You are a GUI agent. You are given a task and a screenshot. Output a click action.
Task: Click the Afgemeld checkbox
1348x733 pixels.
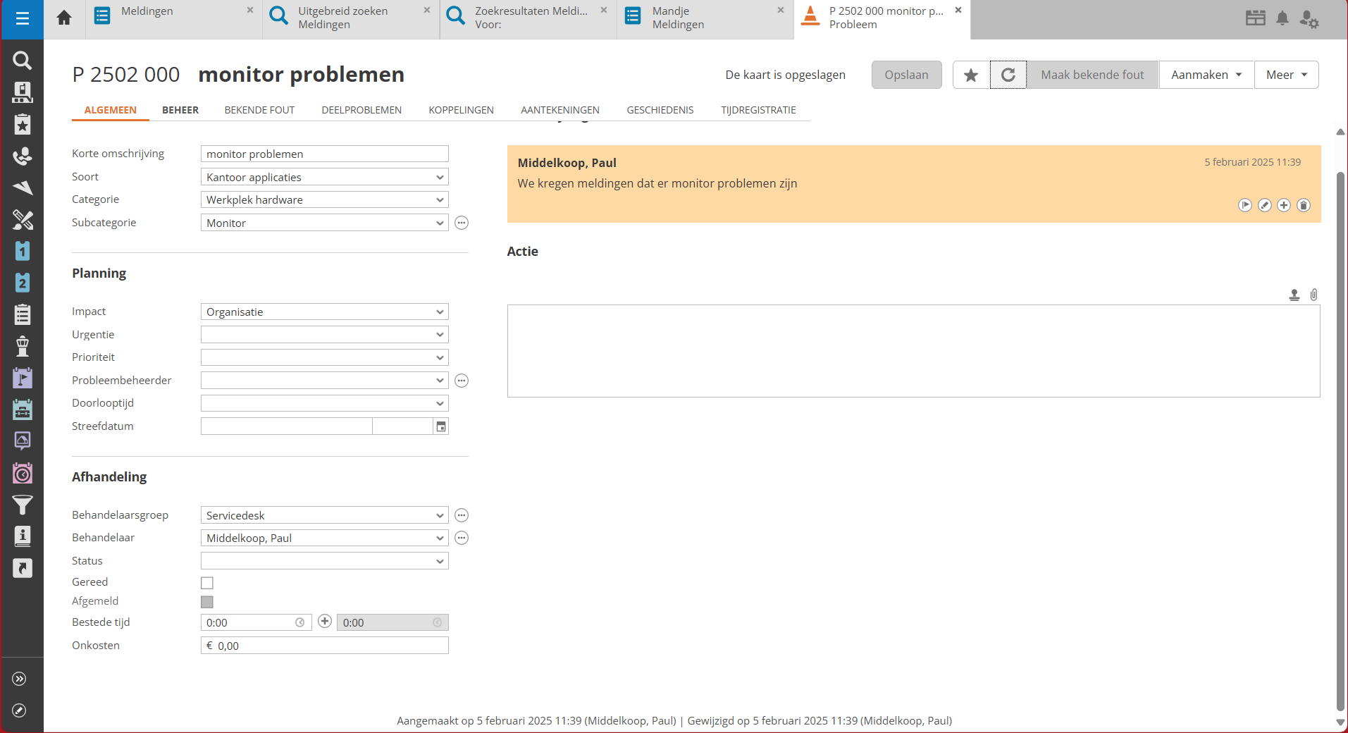point(207,602)
